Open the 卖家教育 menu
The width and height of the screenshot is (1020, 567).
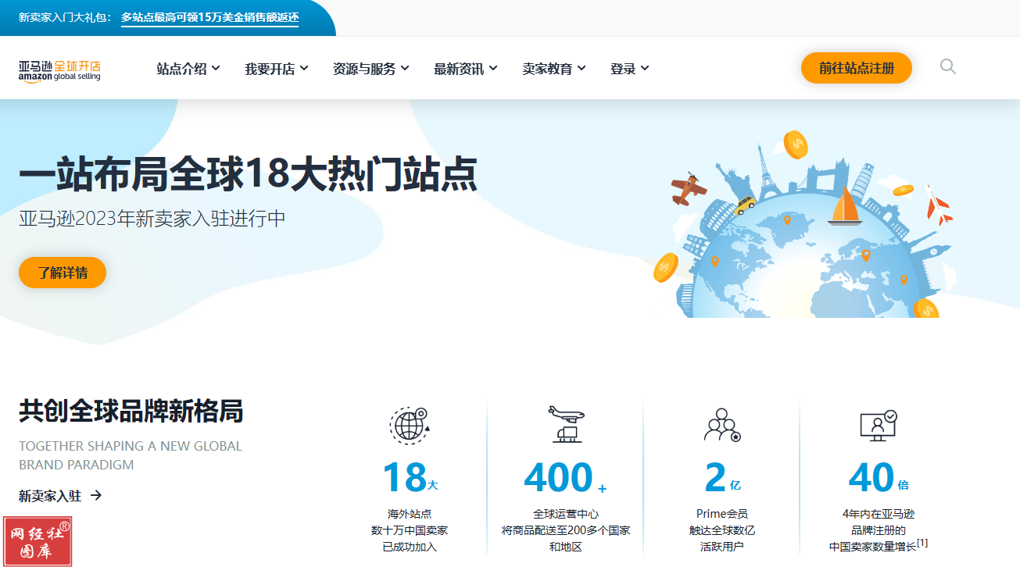(x=554, y=69)
